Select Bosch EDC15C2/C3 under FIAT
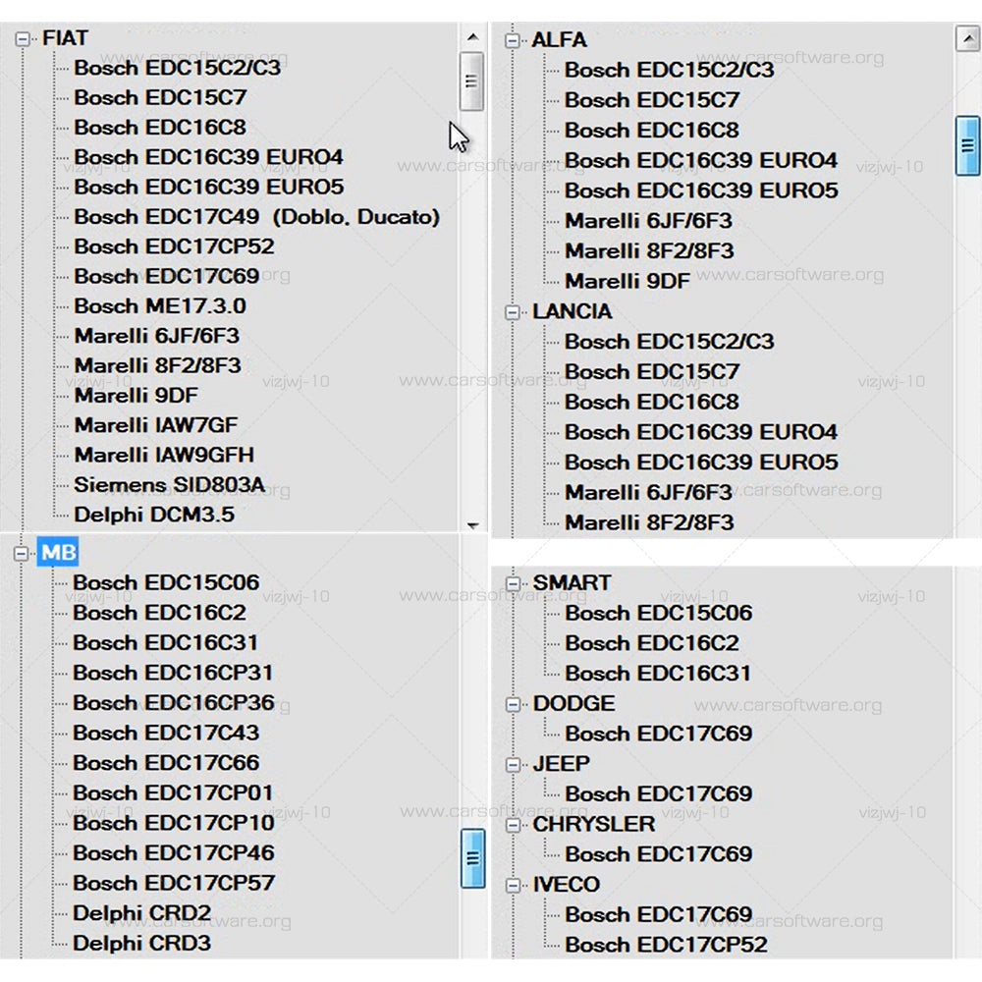 click(177, 68)
